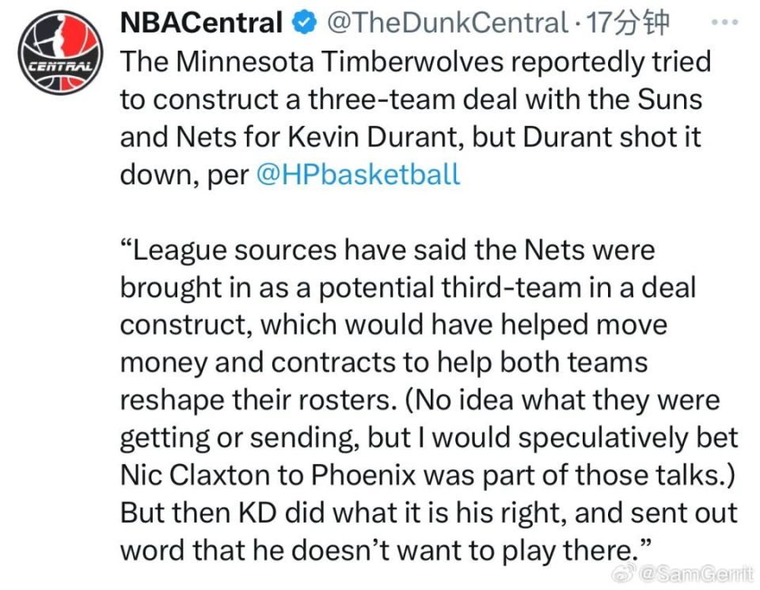Click the name "Kevin Durant" in the tweet

coord(373,137)
